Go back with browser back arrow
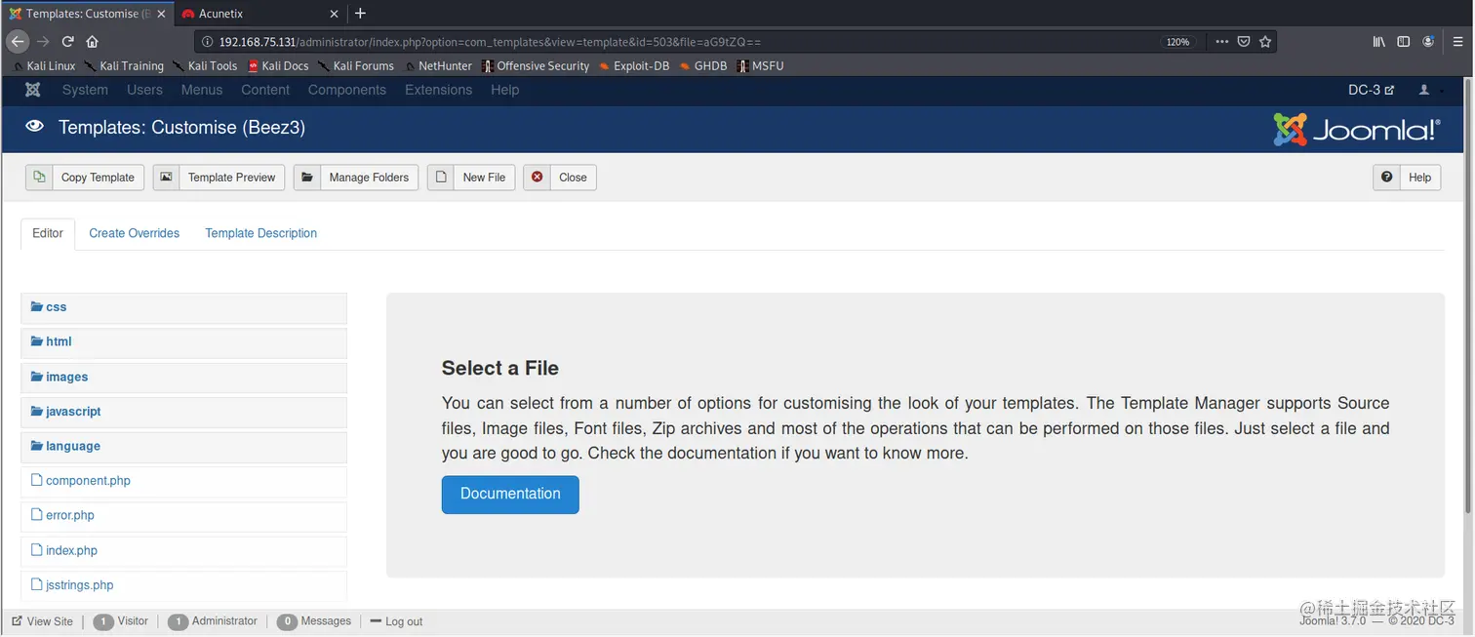Screen dimensions: 1475x637 coord(18,42)
